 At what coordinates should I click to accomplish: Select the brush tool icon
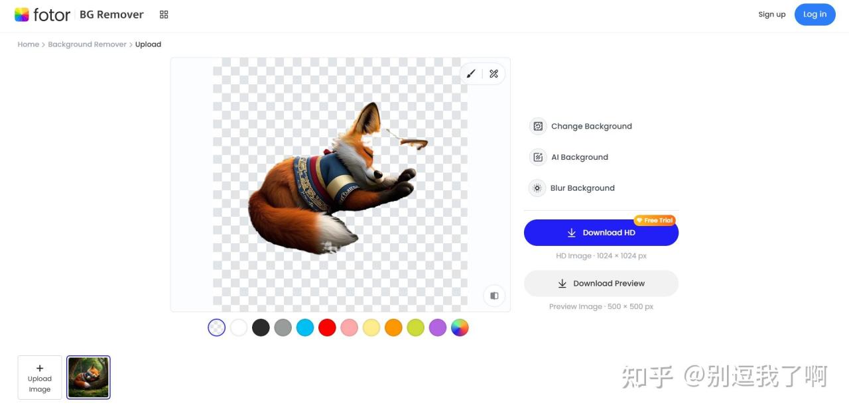(471, 74)
